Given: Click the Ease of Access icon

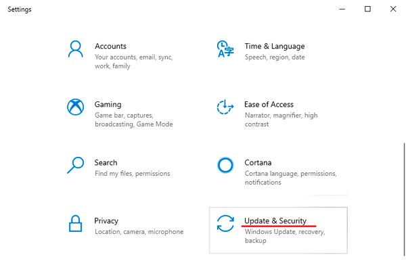Looking at the screenshot, I should pyautogui.click(x=225, y=107).
